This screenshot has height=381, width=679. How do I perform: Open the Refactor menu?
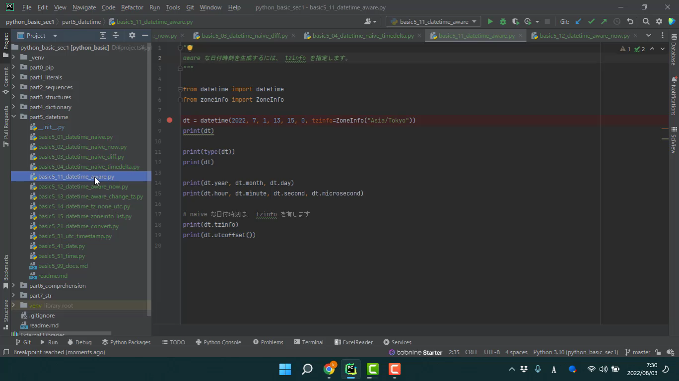tap(132, 7)
